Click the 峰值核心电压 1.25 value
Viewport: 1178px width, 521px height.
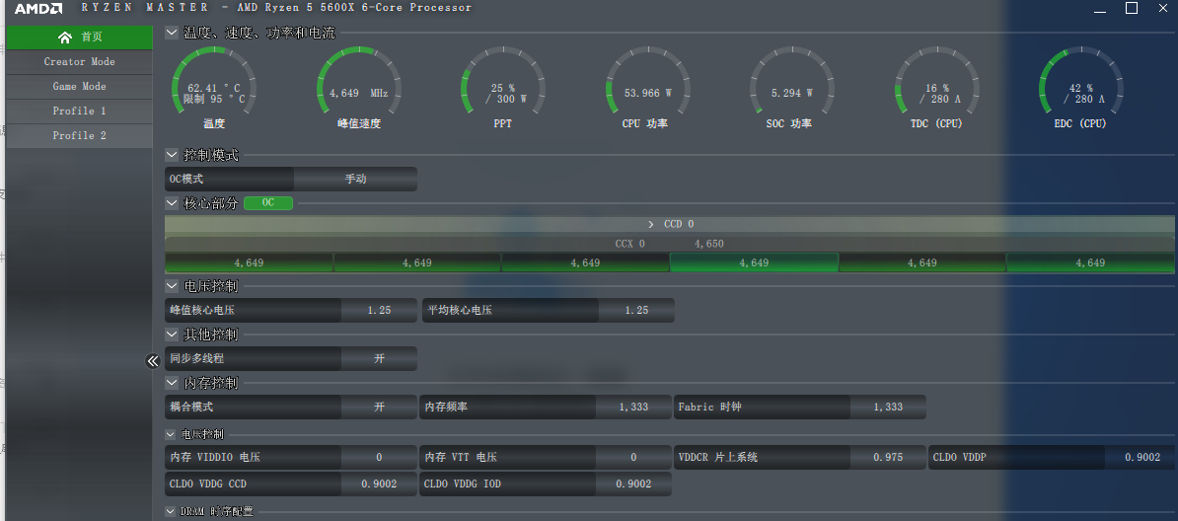380,310
